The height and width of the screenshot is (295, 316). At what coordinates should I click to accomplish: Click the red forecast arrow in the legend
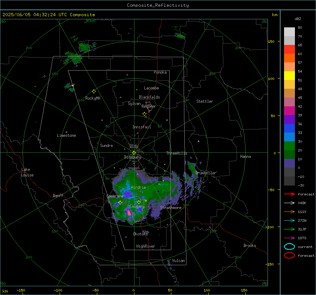tap(289, 194)
